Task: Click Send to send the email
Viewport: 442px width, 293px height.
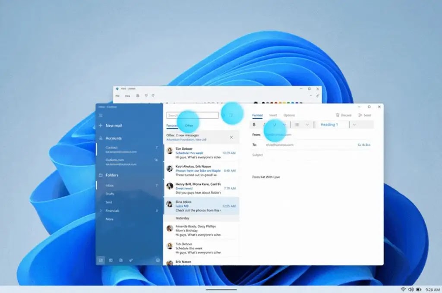Action: tap(365, 115)
